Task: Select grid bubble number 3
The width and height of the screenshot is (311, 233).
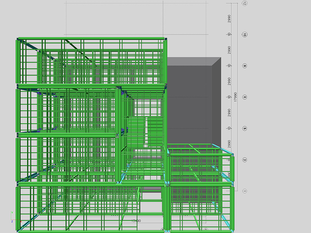Action: click(x=245, y=160)
